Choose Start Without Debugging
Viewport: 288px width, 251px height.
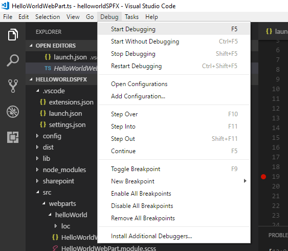pyautogui.click(x=174, y=41)
